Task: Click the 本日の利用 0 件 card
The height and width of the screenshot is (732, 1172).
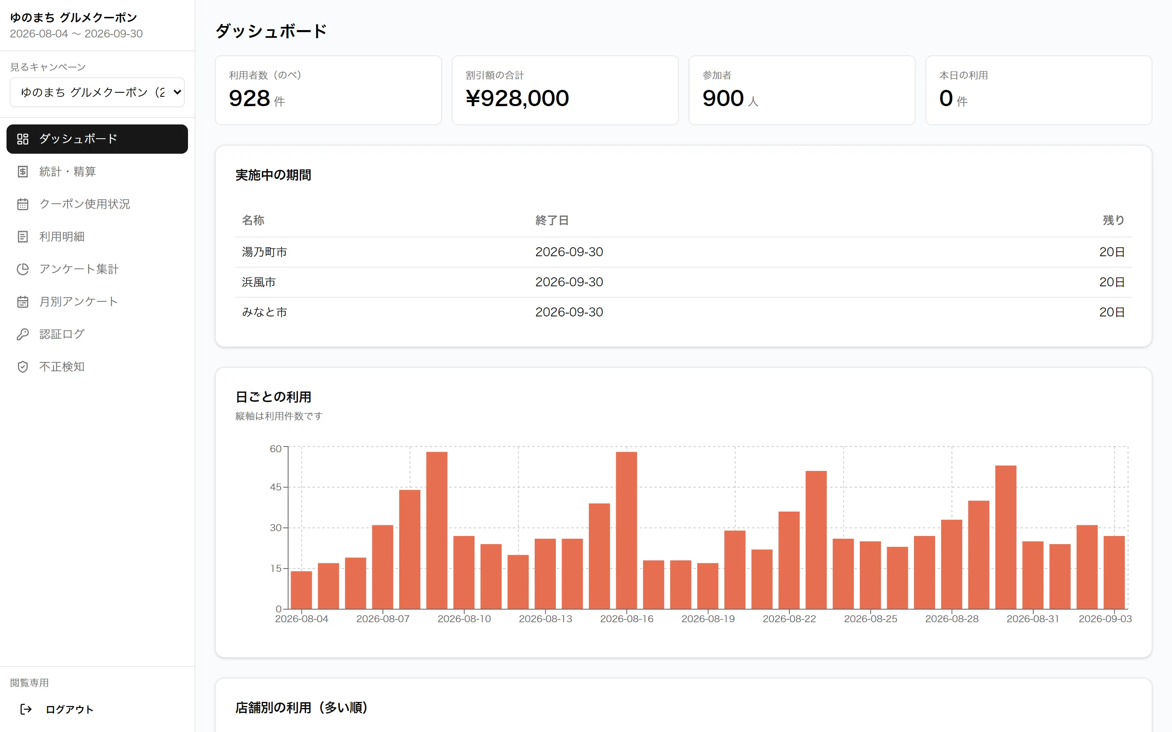Action: (x=1039, y=91)
